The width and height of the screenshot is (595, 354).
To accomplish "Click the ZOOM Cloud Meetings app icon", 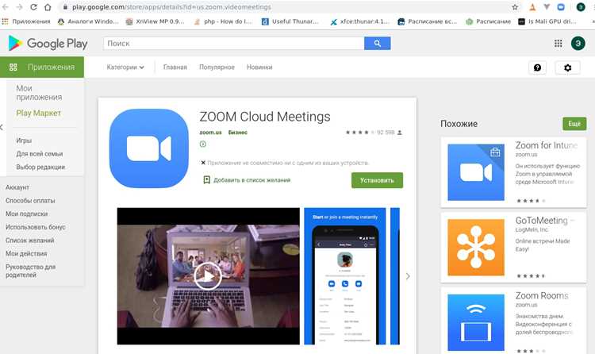I will [x=149, y=148].
